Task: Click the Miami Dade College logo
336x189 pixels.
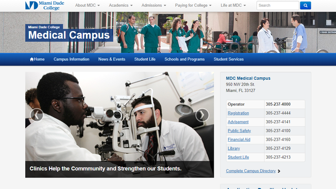Action: [x=45, y=5]
